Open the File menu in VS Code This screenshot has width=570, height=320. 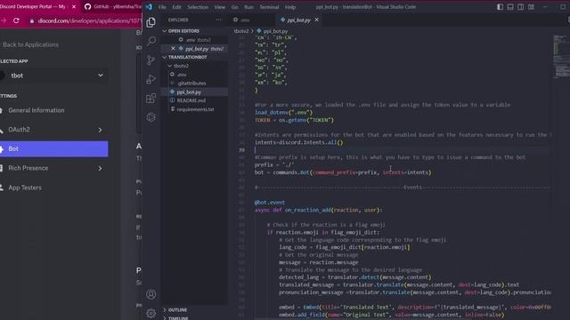(162, 7)
